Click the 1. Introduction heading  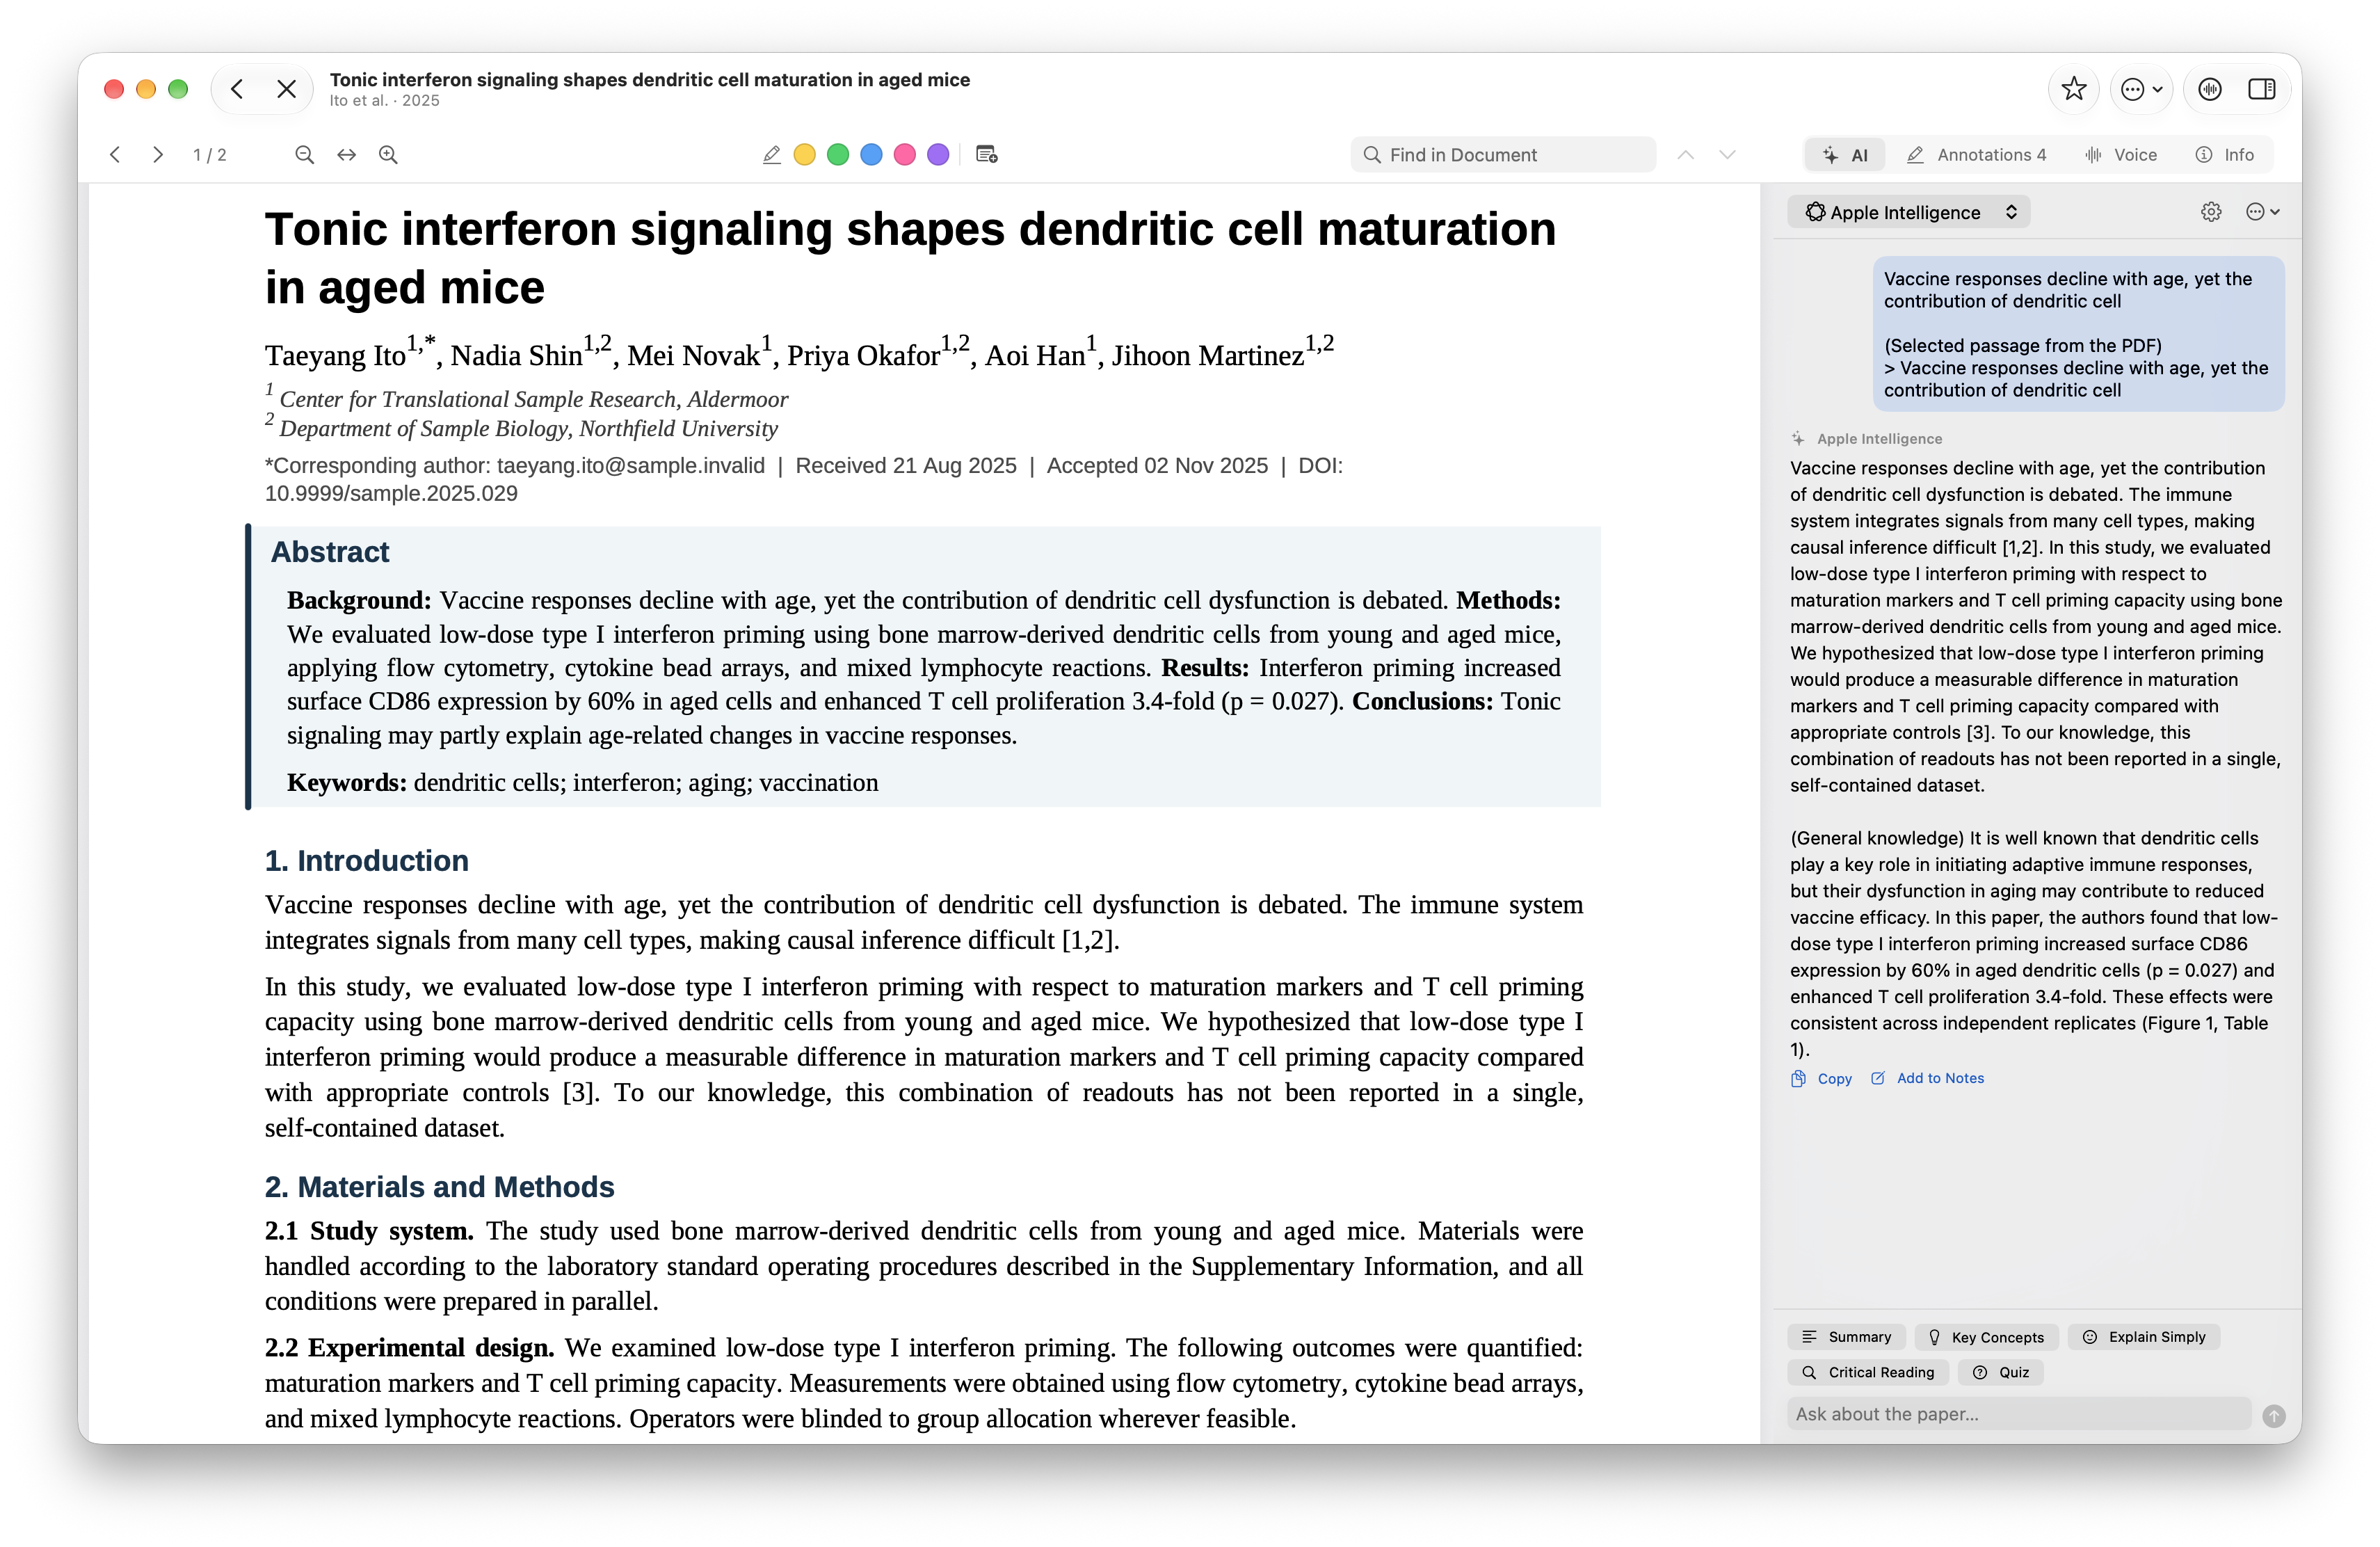[x=366, y=860]
